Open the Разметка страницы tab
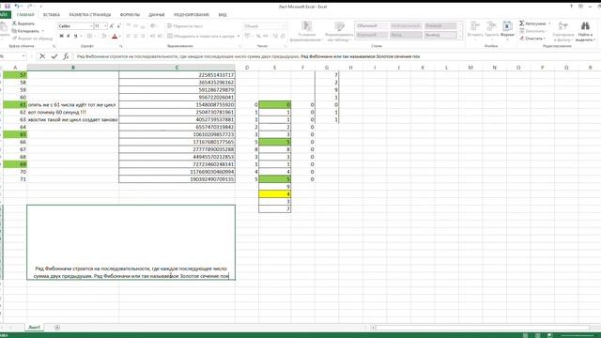Image resolution: width=601 pixels, height=338 pixels. (90, 15)
